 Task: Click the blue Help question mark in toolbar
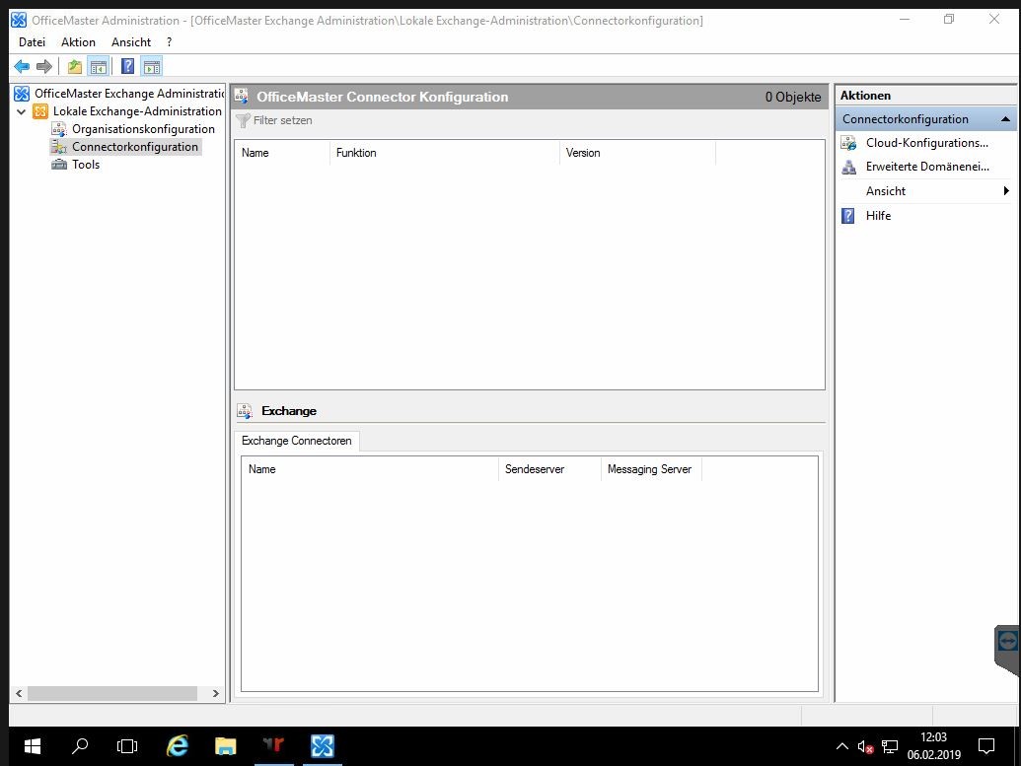[127, 67]
